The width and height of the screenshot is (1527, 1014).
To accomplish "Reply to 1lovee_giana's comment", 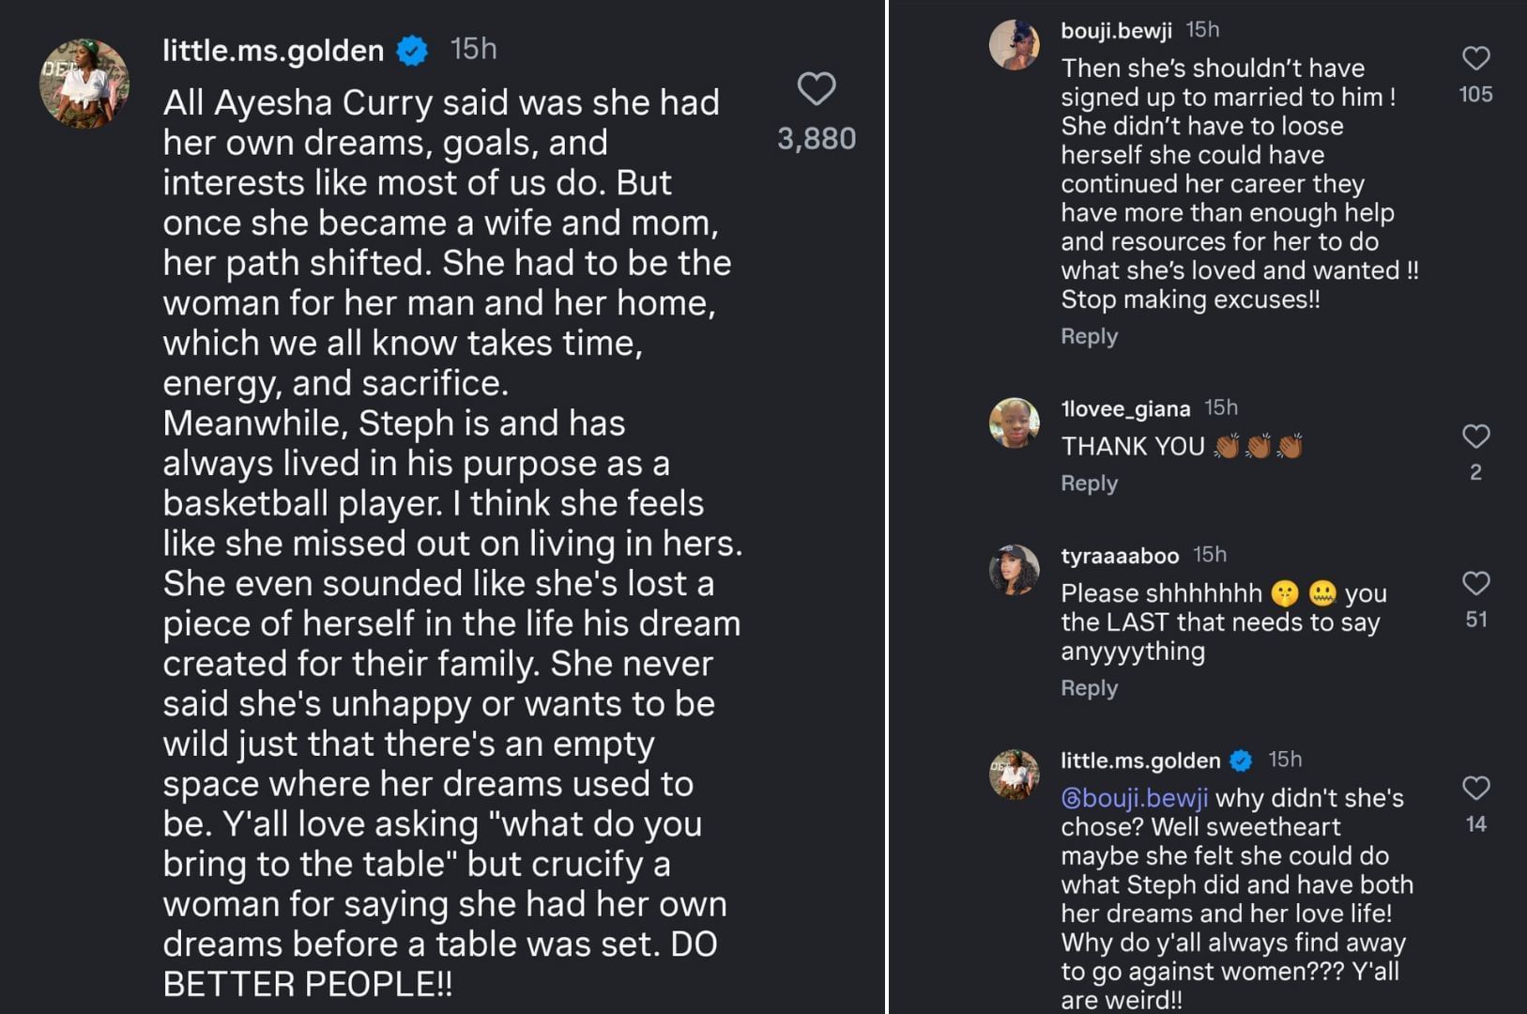I will click(x=1089, y=484).
